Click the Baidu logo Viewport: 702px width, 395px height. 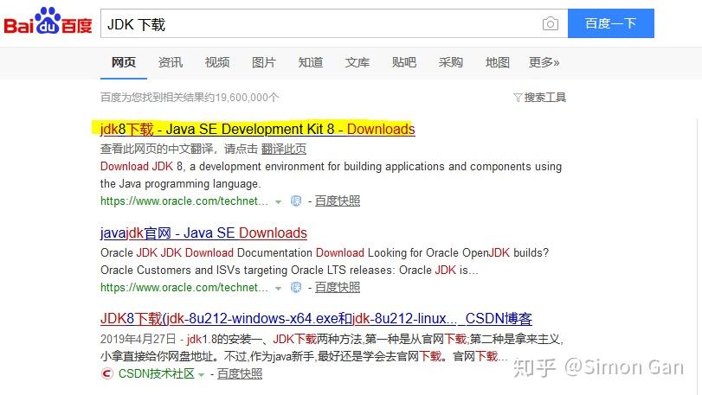tap(48, 21)
